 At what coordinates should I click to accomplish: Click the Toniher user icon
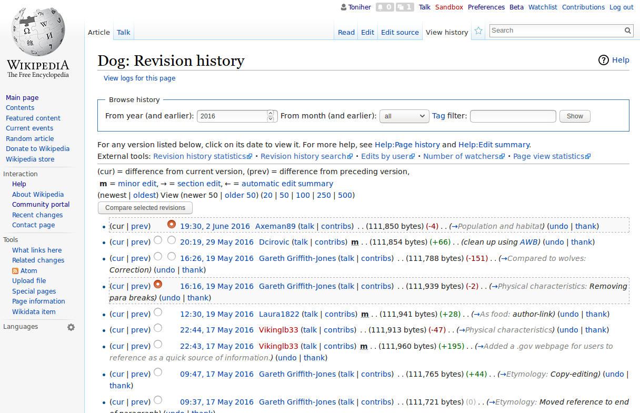(x=344, y=7)
